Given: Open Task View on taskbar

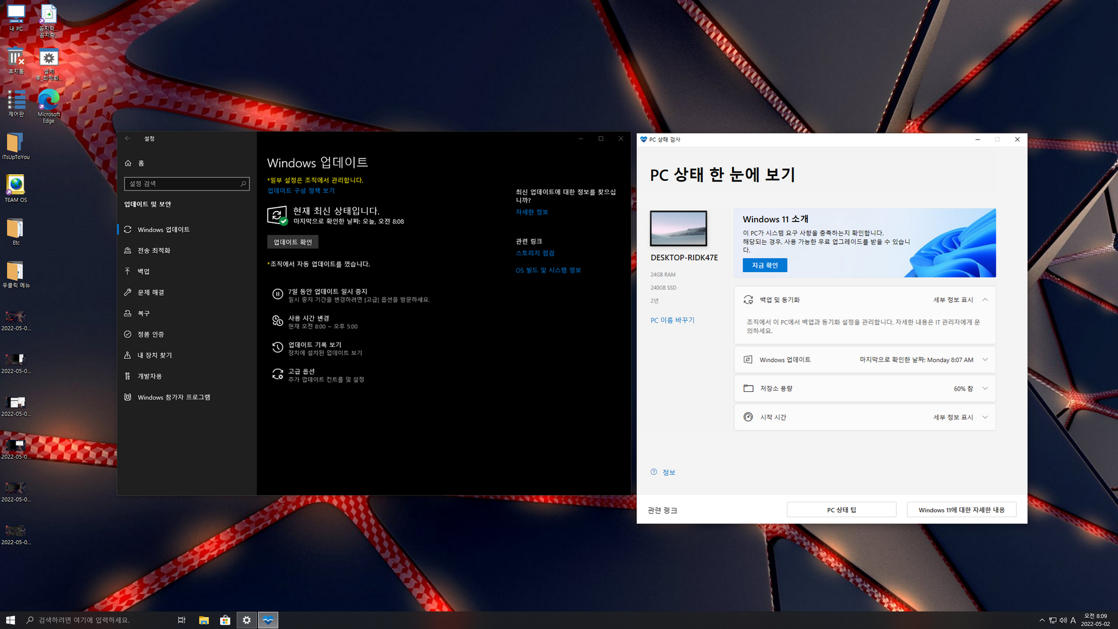Looking at the screenshot, I should 182,620.
